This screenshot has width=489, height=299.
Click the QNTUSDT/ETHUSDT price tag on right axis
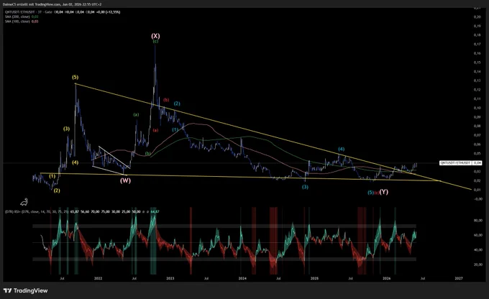pyautogui.click(x=460, y=162)
